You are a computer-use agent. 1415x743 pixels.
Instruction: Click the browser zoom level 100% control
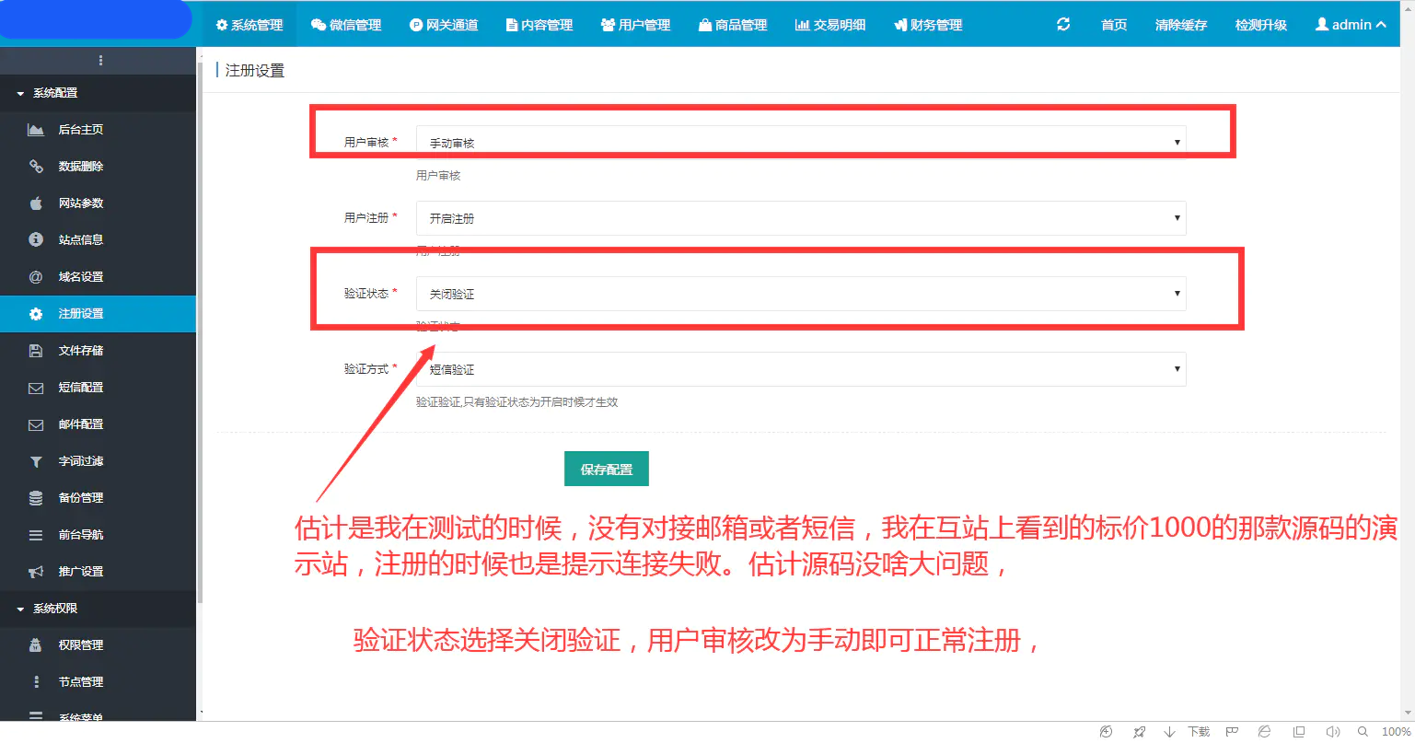pyautogui.click(x=1388, y=730)
